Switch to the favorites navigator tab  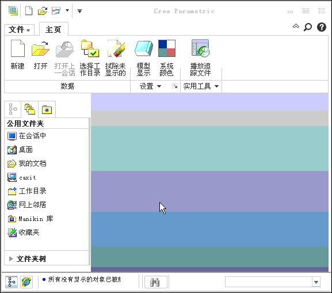click(47, 110)
